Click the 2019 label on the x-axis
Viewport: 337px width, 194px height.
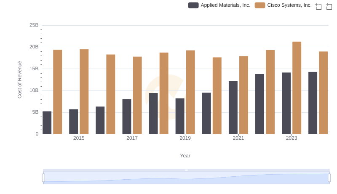coord(185,138)
